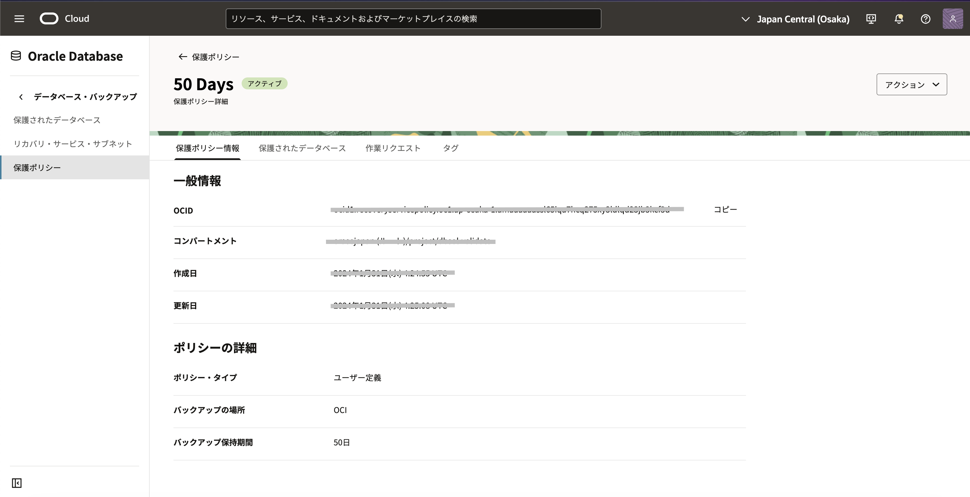The image size is (970, 497).
Task: Switch to 作業リクエスト tab
Action: click(x=393, y=148)
